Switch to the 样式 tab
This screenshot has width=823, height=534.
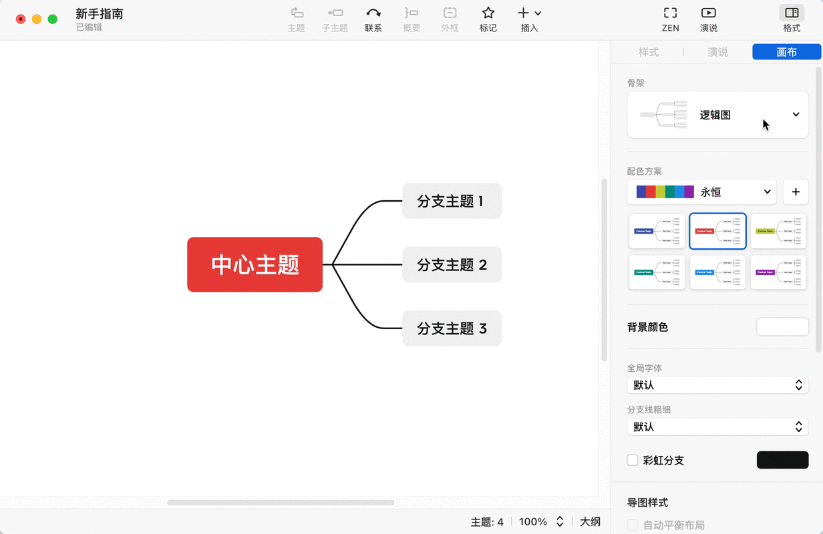click(x=649, y=52)
